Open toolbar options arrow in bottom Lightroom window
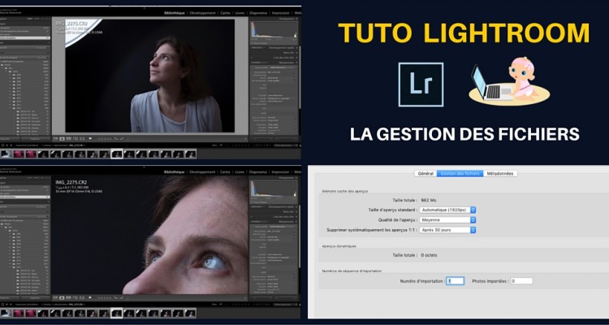The height and width of the screenshot is (325, 609). tap(245, 298)
